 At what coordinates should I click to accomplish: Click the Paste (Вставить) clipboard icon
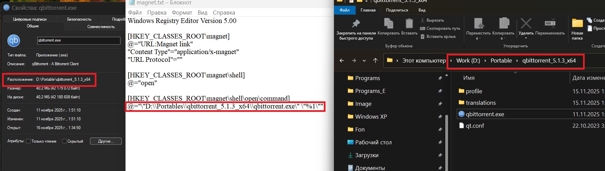pos(409,24)
